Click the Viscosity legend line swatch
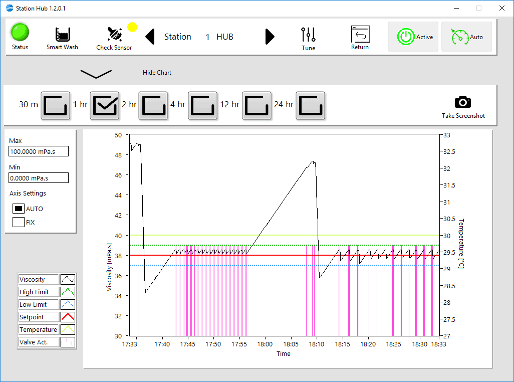514x382 pixels. [x=68, y=279]
